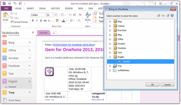Viewport: 181px width, 105px height.
Task: Expand the Office notebook in sidebar
Action: [x=30, y=50]
